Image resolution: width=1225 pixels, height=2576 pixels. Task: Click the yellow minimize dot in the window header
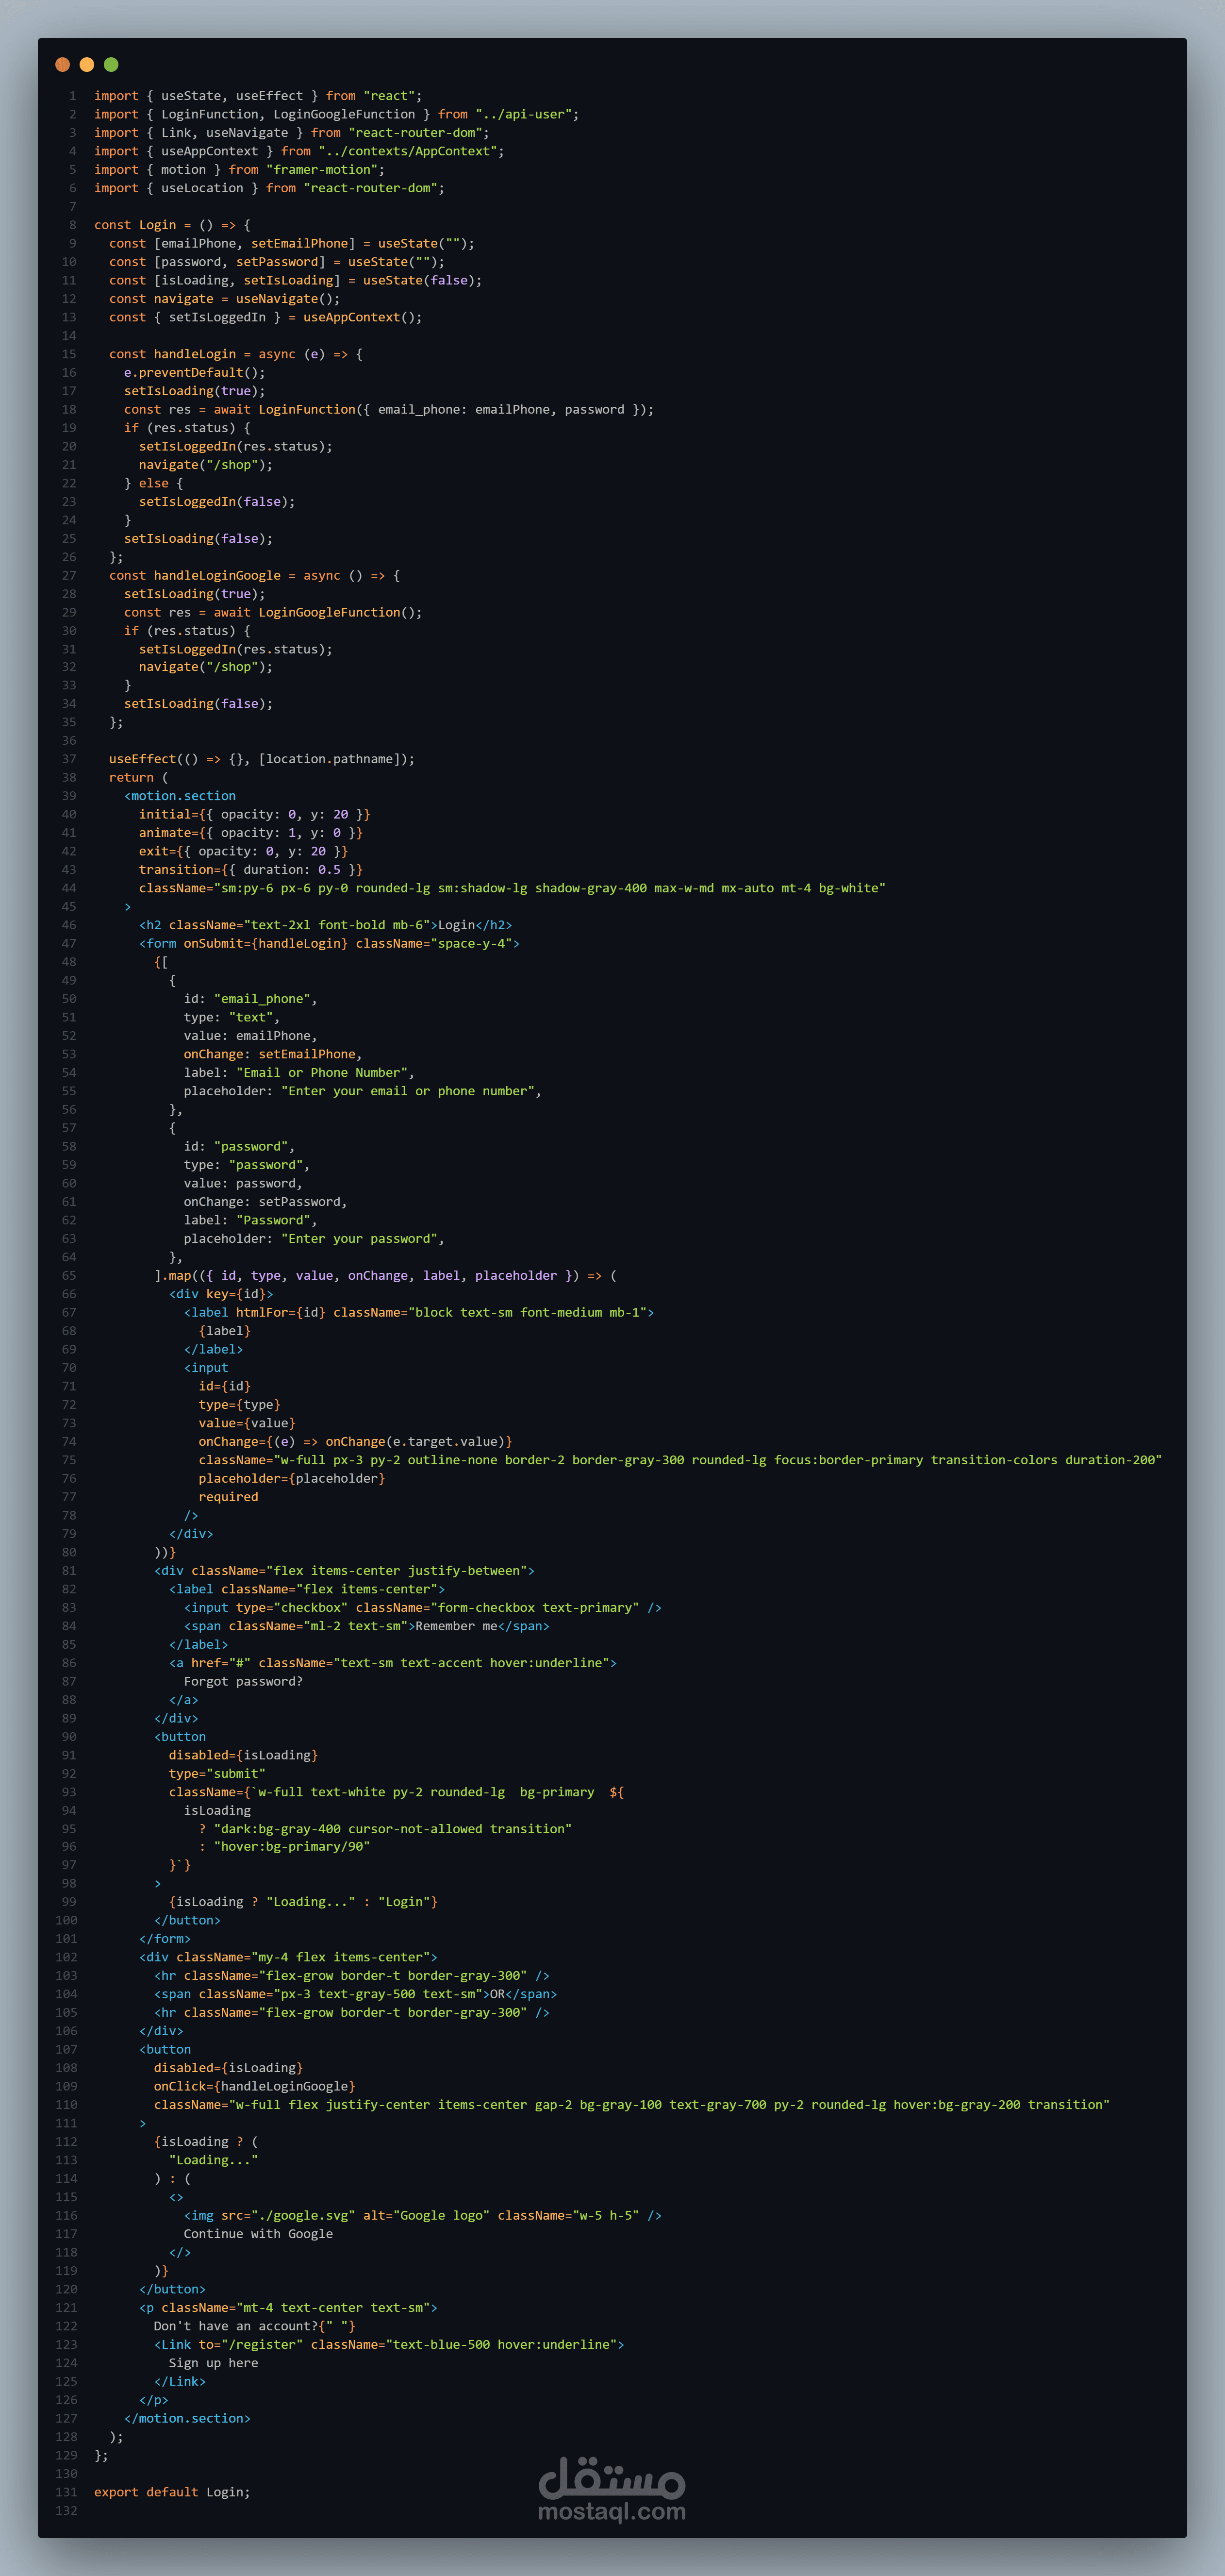coord(87,65)
